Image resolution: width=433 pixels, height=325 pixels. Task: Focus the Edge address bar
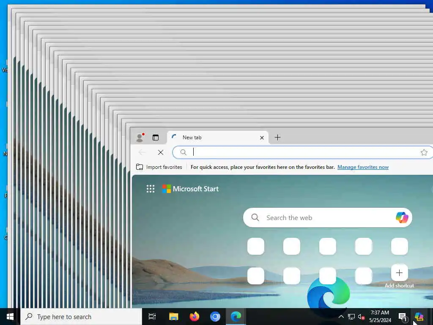click(302, 152)
